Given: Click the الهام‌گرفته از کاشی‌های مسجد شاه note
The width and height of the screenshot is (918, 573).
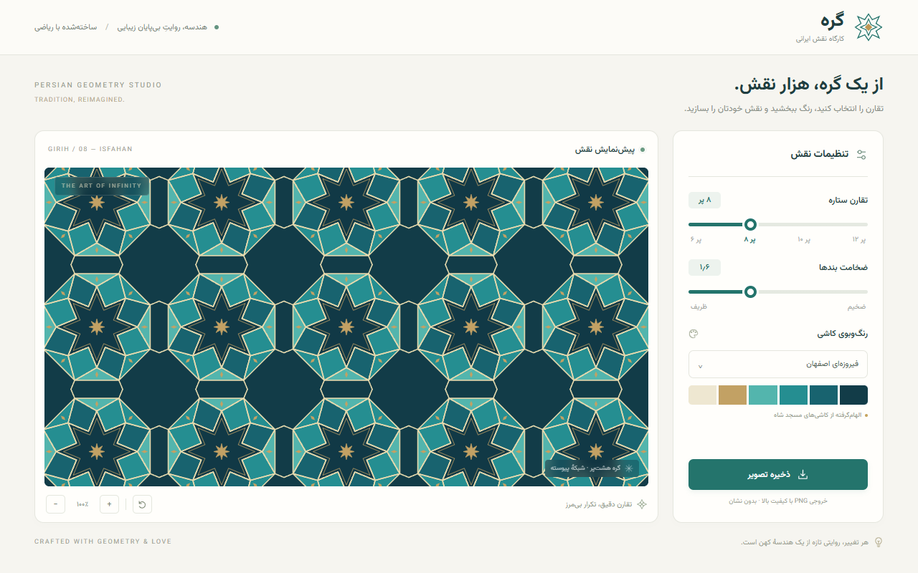Looking at the screenshot, I should pyautogui.click(x=816, y=415).
